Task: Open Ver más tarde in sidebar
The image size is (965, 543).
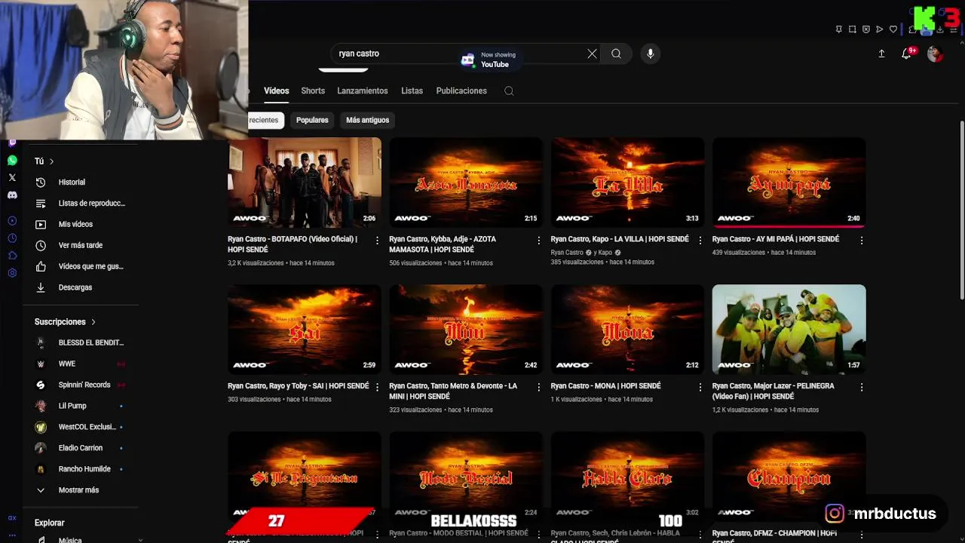Action: (80, 245)
